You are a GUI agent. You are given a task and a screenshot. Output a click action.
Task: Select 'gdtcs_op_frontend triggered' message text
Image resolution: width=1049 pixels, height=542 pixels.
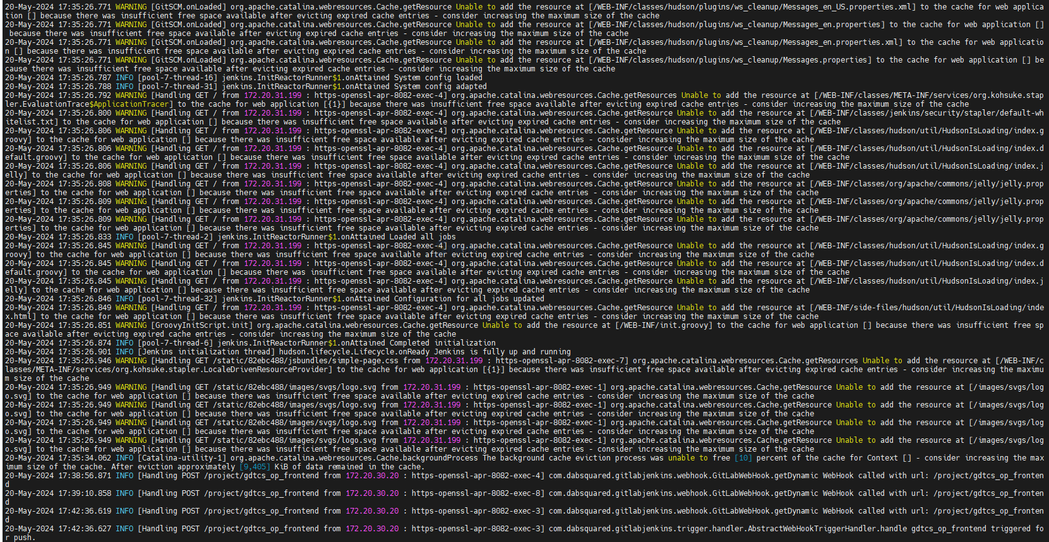(x=973, y=529)
